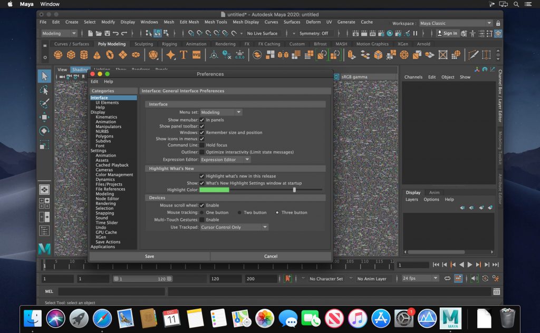Screen dimensions: 540x333
Task: Create a platonic solid from the Poly Modeling shelf
Action: [x=152, y=54]
